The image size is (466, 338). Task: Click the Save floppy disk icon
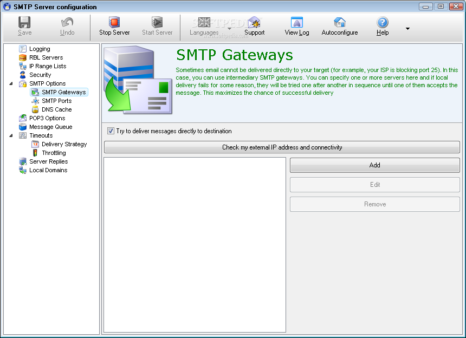(x=24, y=22)
